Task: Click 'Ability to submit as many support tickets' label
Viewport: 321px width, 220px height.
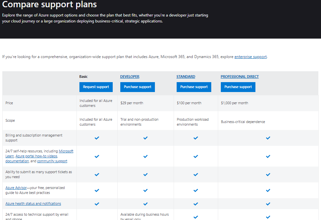Action: pos(39,174)
